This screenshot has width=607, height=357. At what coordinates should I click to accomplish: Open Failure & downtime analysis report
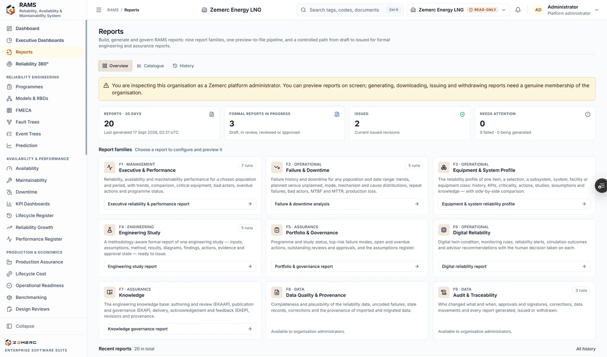(347, 204)
